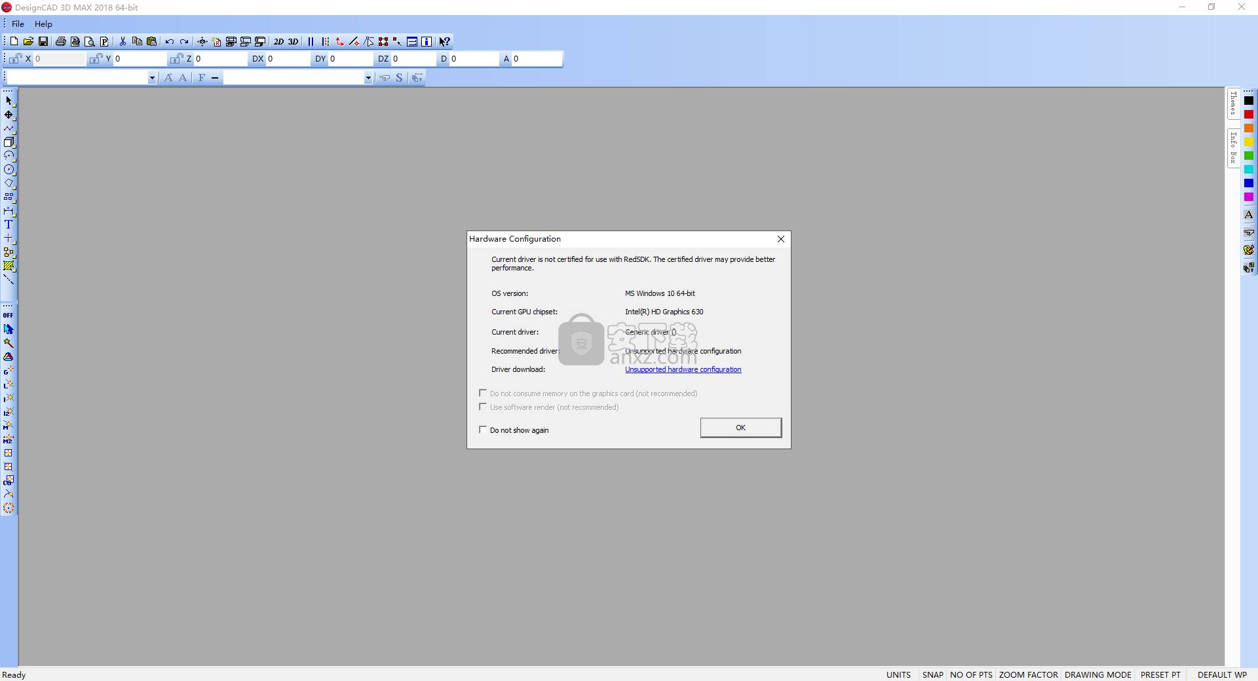Image resolution: width=1258 pixels, height=681 pixels.
Task: Expand the font name dropdown arrow
Action: tap(152, 78)
